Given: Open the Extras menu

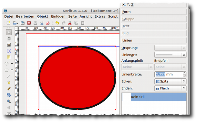Looking at the screenshot, I should coord(100,16).
